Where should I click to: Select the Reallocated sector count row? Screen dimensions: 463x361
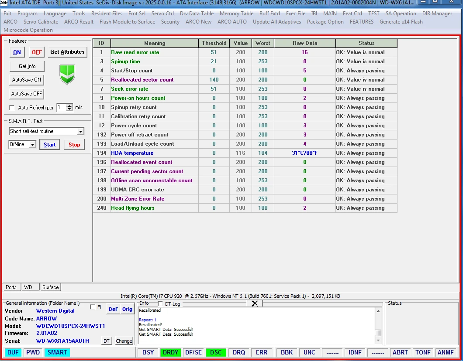245,79
